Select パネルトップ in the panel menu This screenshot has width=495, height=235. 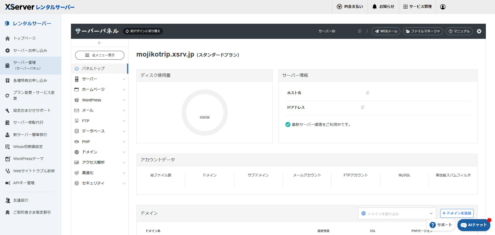tap(100, 69)
